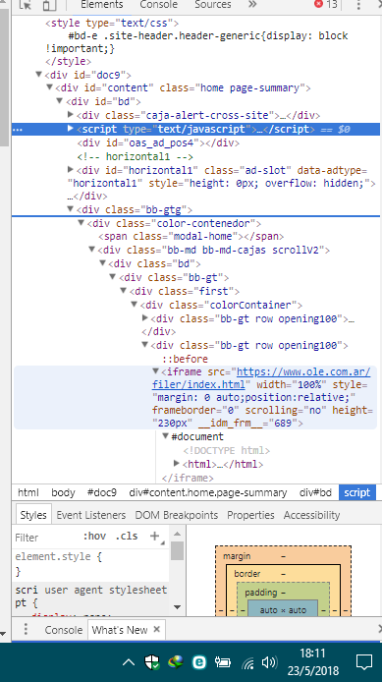This screenshot has width=382, height=682.
Task: Click styles pane scrollbar up arrow
Action: (x=178, y=534)
